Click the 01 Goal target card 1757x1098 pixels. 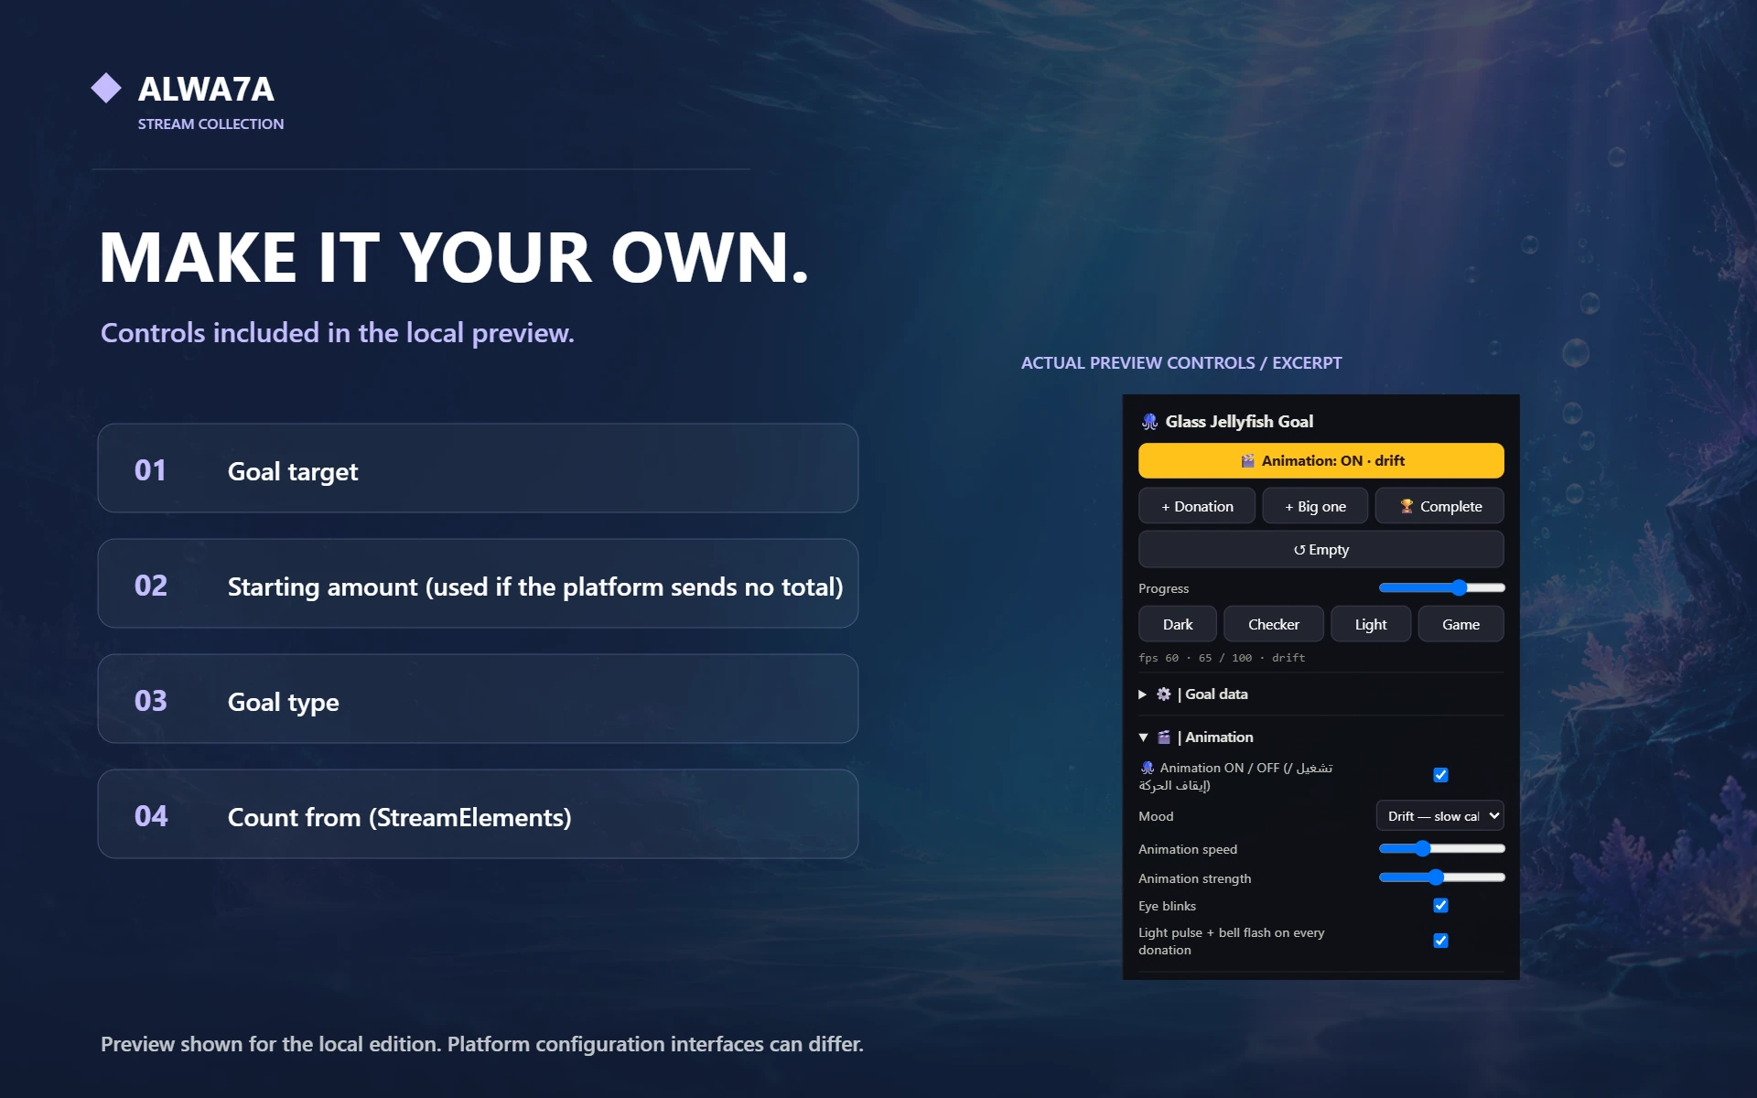[478, 468]
